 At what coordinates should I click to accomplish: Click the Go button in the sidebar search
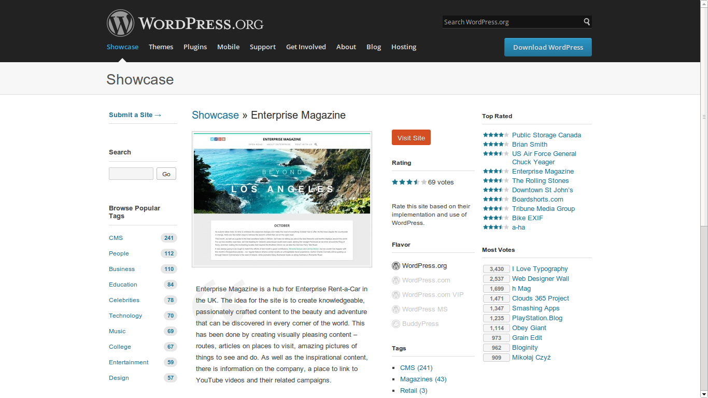166,174
